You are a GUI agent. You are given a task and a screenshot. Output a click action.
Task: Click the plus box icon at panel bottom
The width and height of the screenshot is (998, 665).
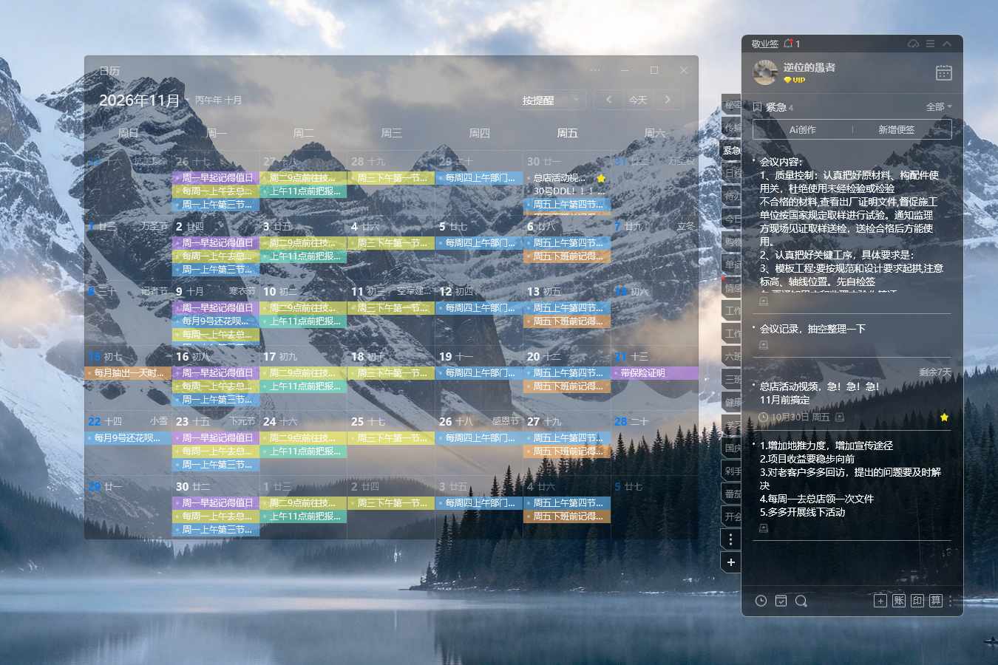[x=880, y=601]
